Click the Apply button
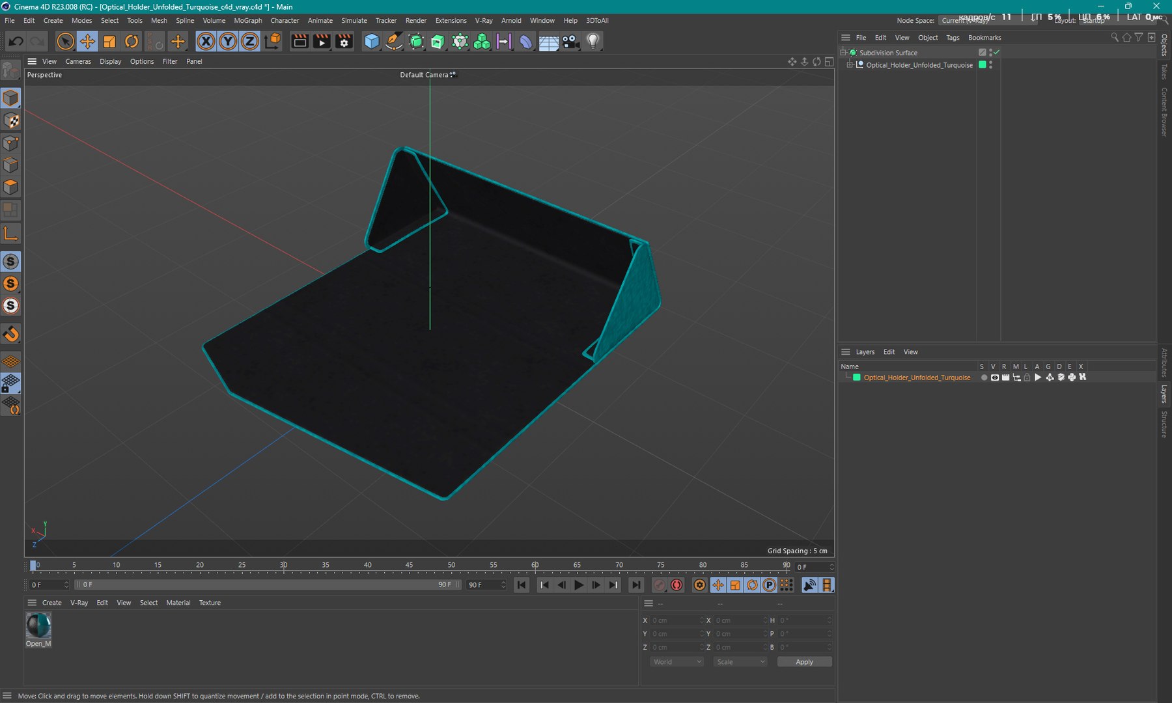This screenshot has width=1172, height=703. tap(804, 662)
